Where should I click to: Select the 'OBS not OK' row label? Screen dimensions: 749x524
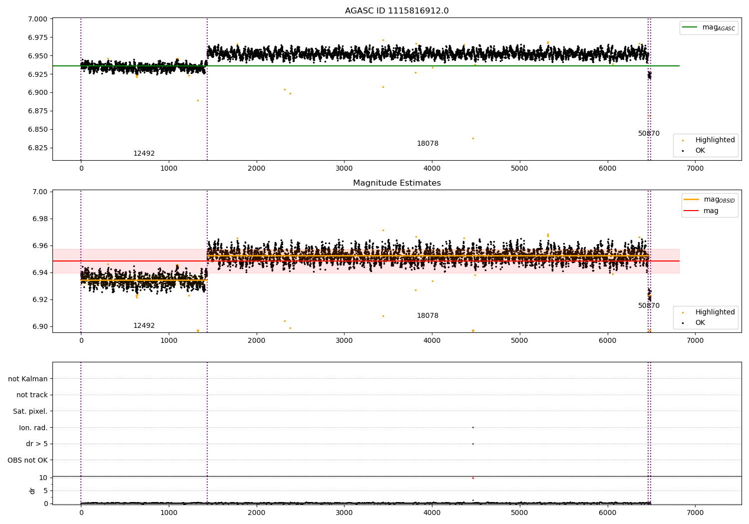[x=28, y=460]
